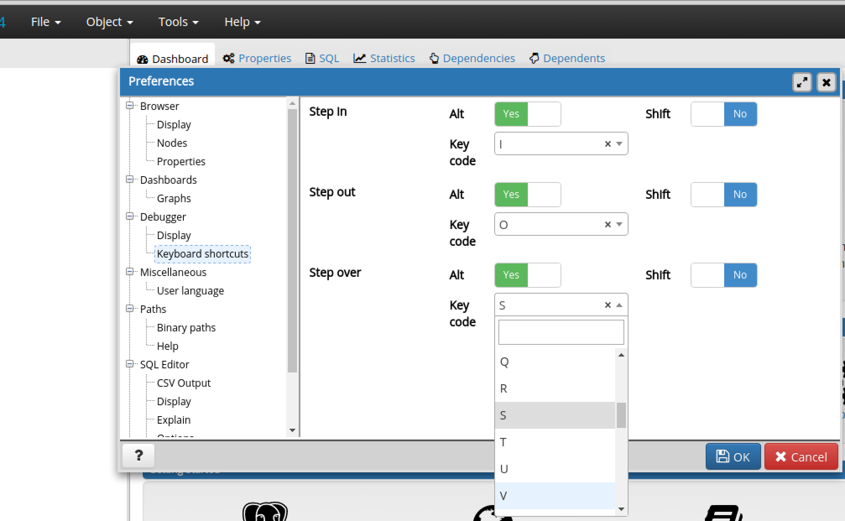The image size is (845, 521).
Task: Click the Properties gears icon tab
Action: coord(228,58)
